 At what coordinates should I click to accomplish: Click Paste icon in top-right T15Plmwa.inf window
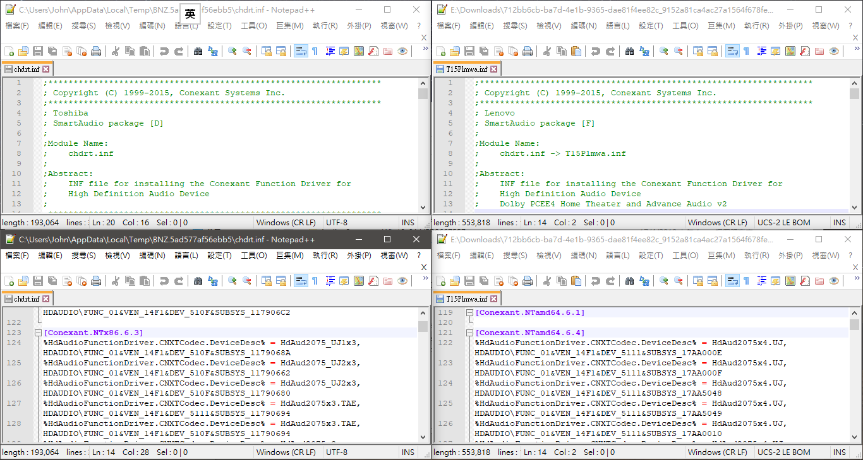click(576, 51)
